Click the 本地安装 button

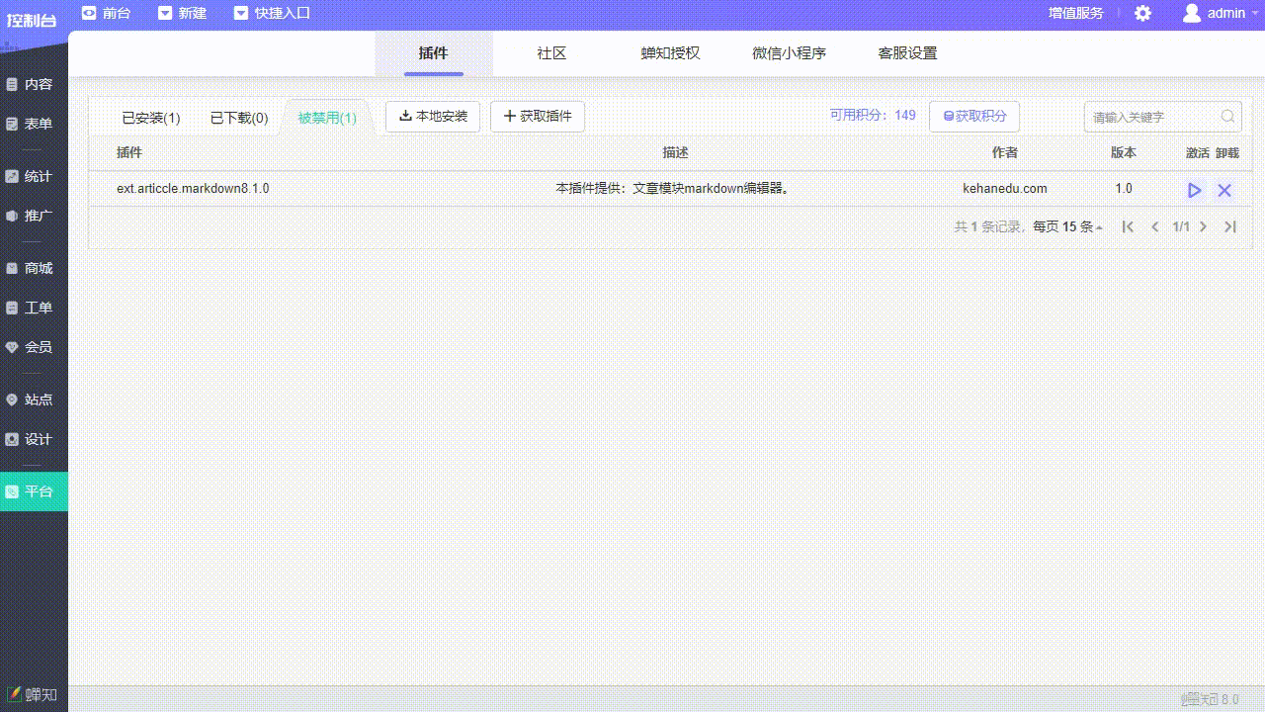[433, 117]
